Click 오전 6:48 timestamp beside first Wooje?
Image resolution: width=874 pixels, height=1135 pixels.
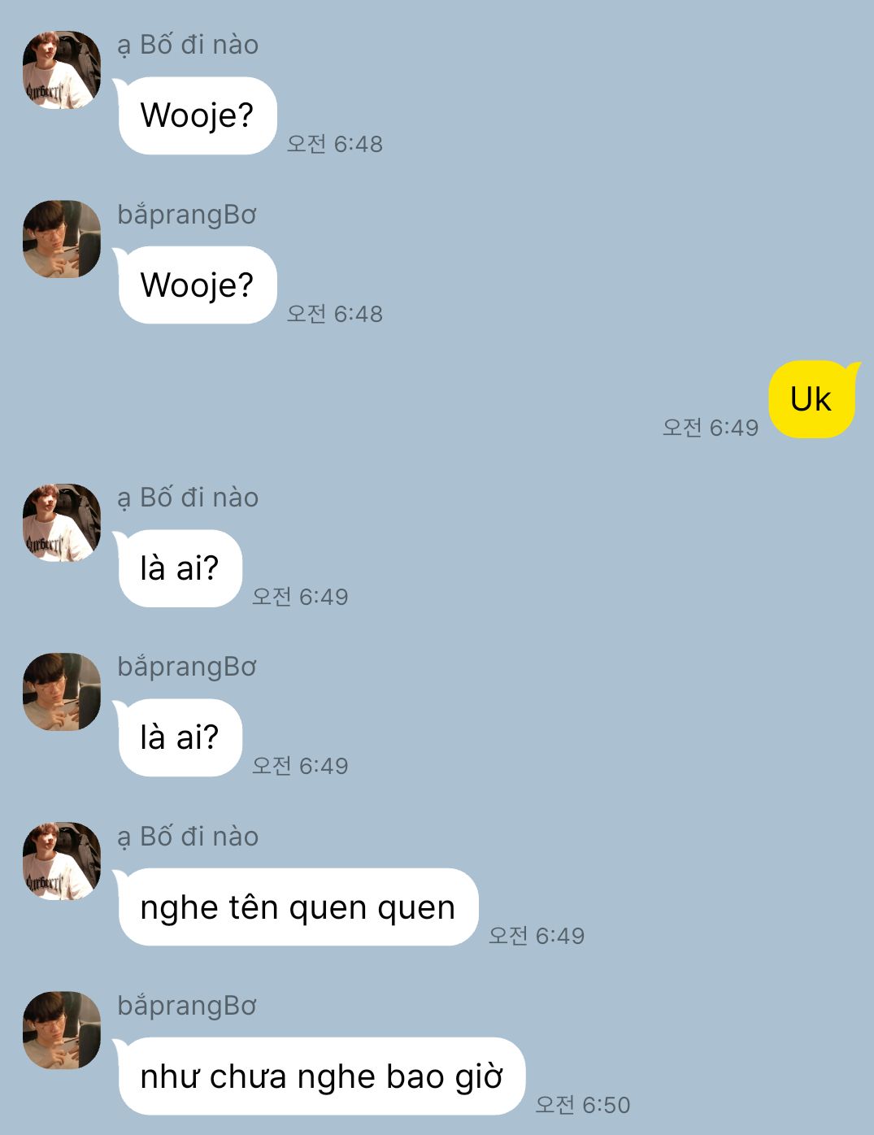(x=334, y=144)
